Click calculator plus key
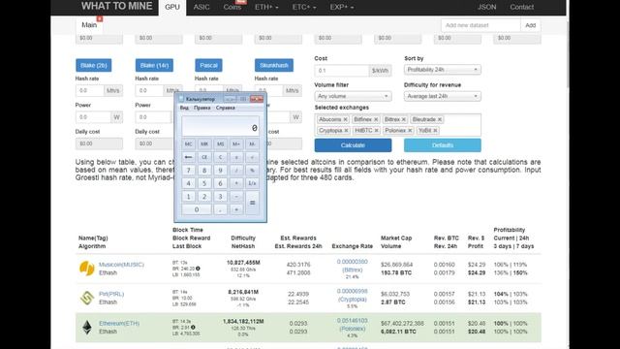Viewport: 620px width, 349px height. click(236, 209)
